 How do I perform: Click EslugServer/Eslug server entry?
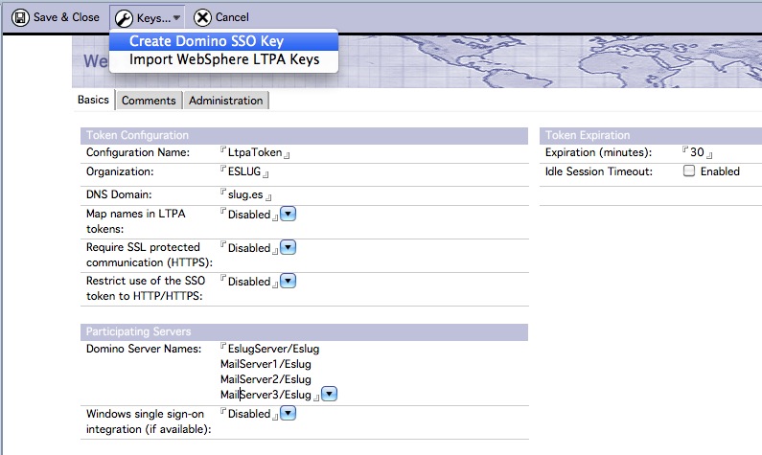[273, 349]
